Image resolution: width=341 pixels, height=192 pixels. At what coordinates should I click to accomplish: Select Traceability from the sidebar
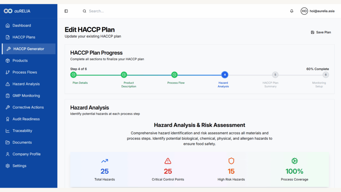[x=22, y=131]
